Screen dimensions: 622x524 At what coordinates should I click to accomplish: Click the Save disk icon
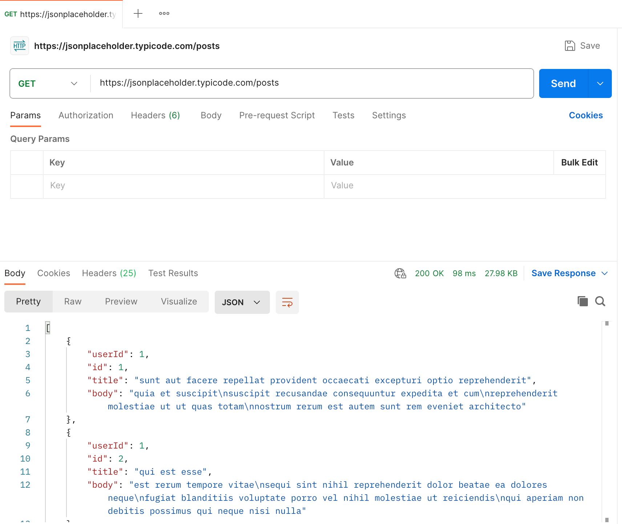click(570, 46)
